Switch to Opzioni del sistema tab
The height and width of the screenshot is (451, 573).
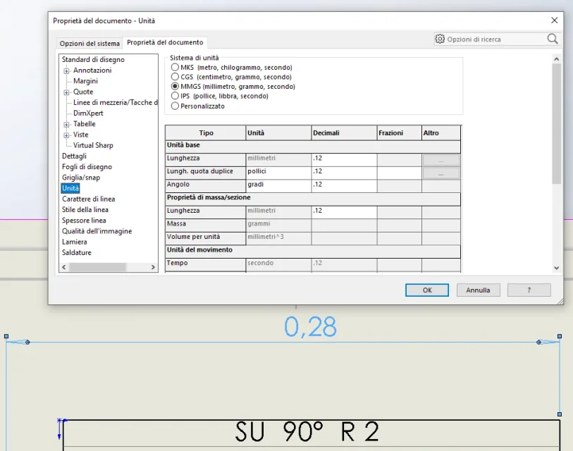(x=90, y=44)
